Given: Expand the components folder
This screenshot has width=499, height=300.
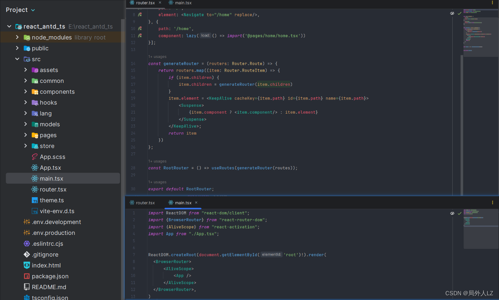Looking at the screenshot, I should click(25, 92).
